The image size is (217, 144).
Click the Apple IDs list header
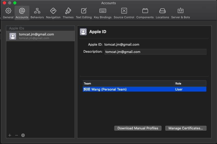coord(40,28)
